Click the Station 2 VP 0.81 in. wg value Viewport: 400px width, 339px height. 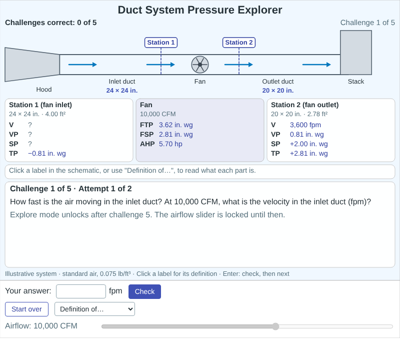(x=307, y=134)
